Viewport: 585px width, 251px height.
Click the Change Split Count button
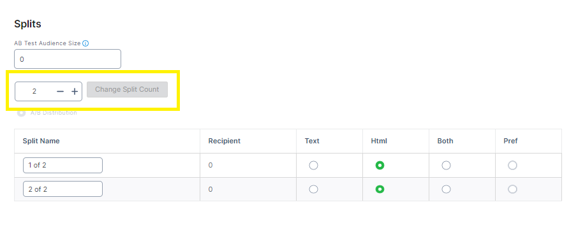click(x=127, y=89)
